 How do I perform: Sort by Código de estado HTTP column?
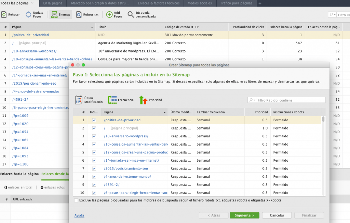(x=195, y=27)
